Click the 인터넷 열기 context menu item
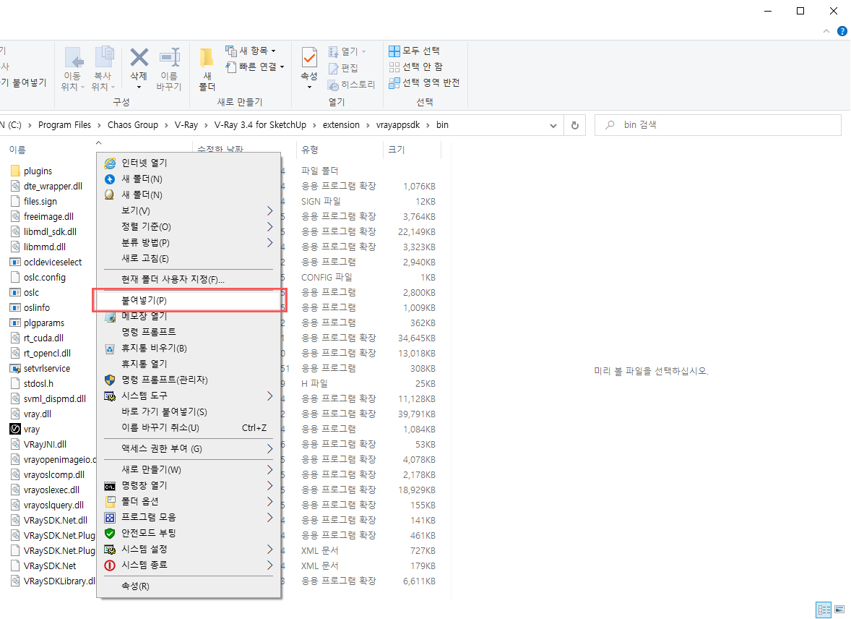The image size is (851, 619). tap(189, 163)
